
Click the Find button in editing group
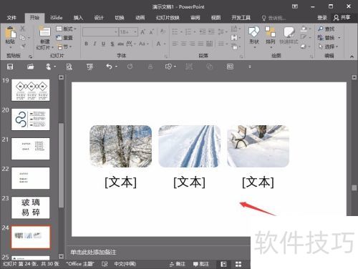326,29
